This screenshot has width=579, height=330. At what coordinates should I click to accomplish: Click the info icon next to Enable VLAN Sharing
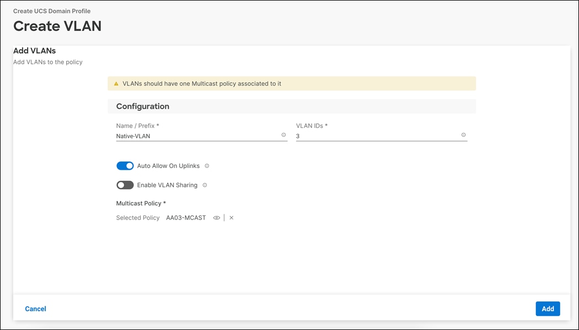tap(205, 185)
